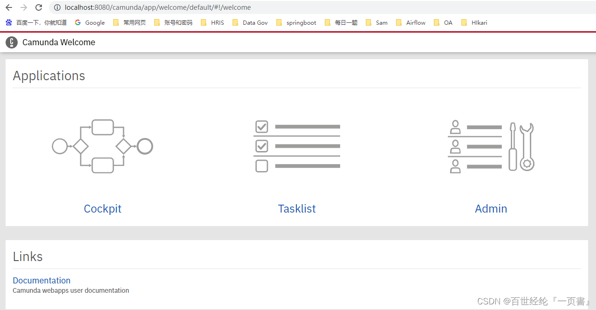The height and width of the screenshot is (310, 596).
Task: Open the Cockpit BPMN diagram icon
Action: [x=103, y=146]
